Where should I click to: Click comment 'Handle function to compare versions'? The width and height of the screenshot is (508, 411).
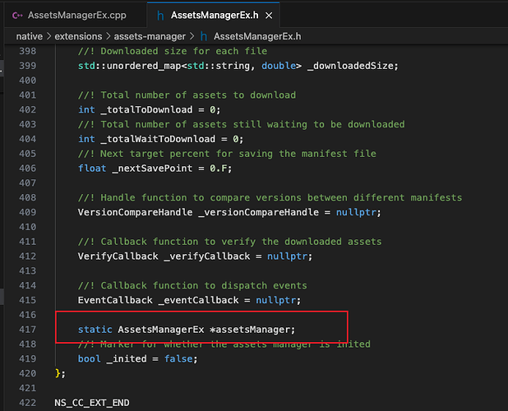click(201, 197)
